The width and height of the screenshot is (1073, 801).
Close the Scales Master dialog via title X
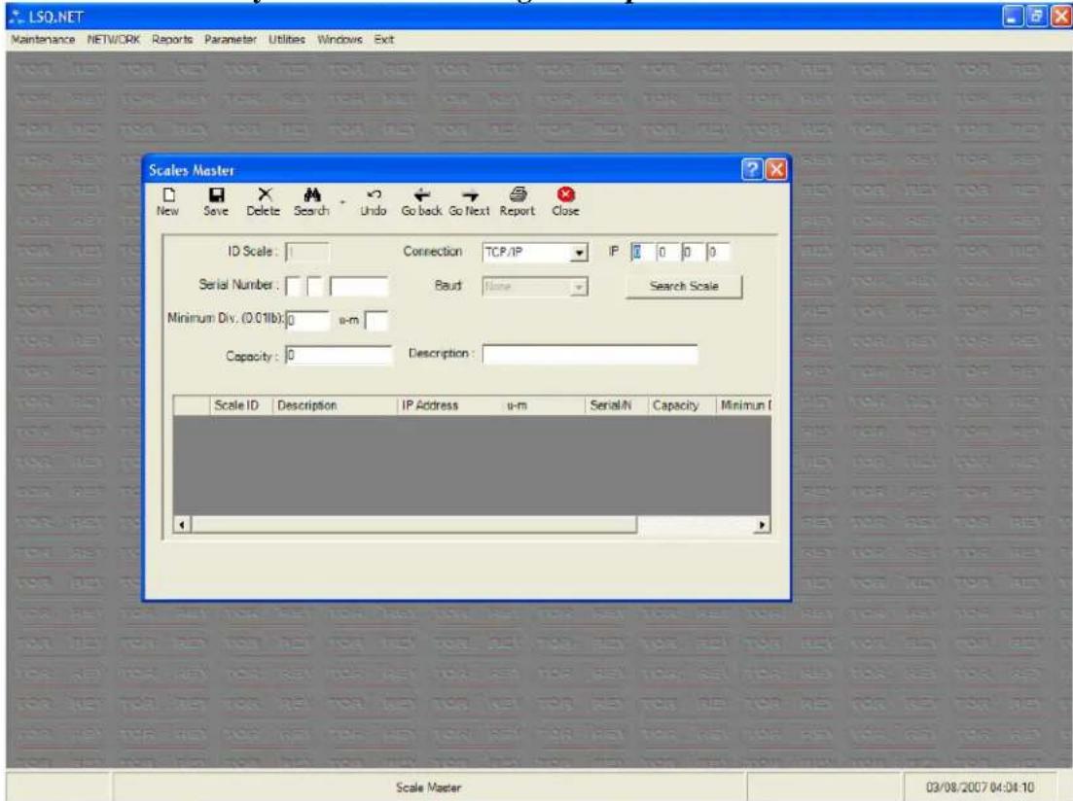[775, 170]
